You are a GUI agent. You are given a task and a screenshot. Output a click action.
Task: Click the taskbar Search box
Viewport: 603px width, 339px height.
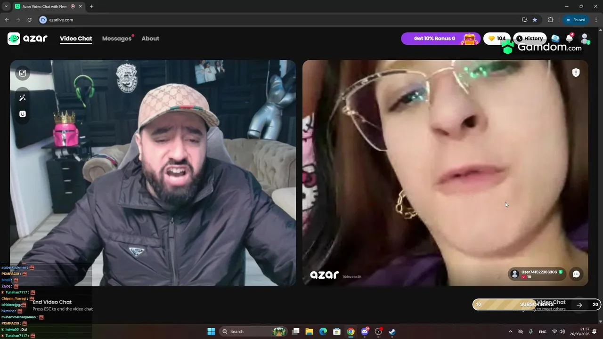tap(253, 331)
